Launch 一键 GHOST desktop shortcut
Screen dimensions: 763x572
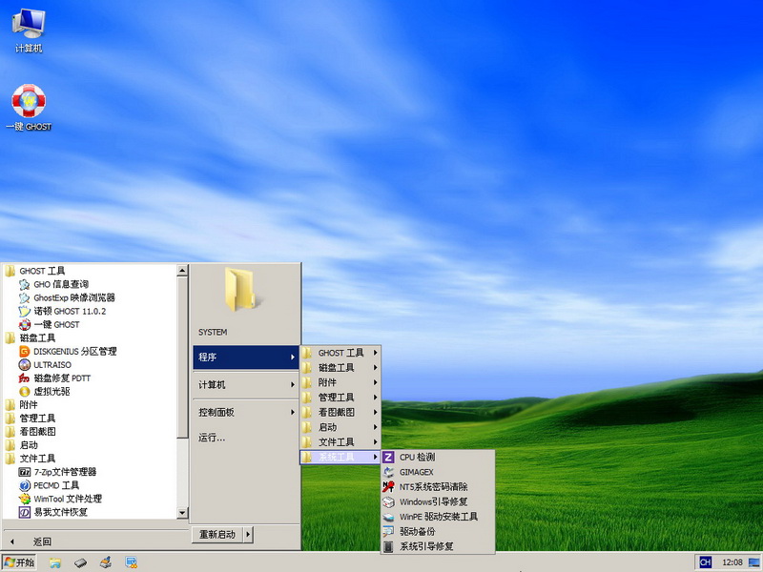[29, 108]
